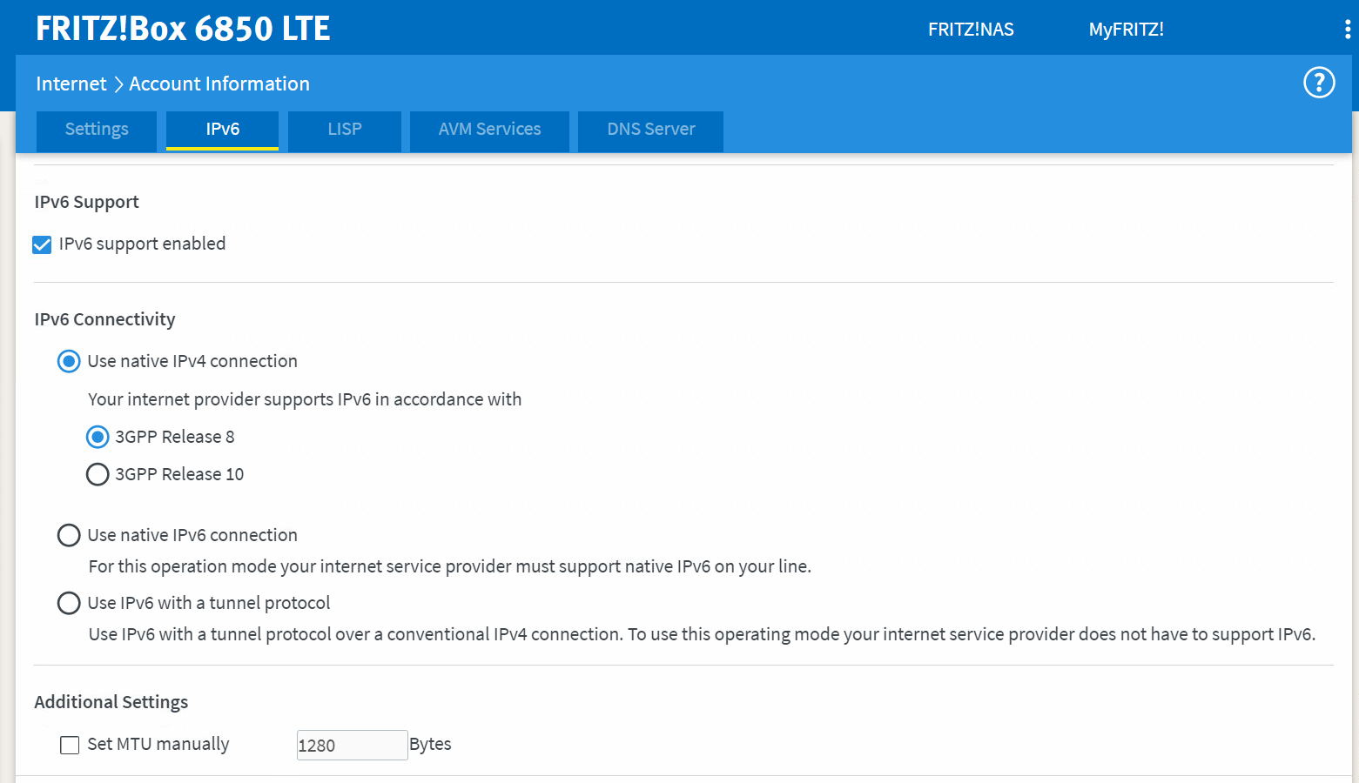The width and height of the screenshot is (1359, 783).
Task: Click FRITZ!Box 6850 LTE title
Action: (183, 29)
